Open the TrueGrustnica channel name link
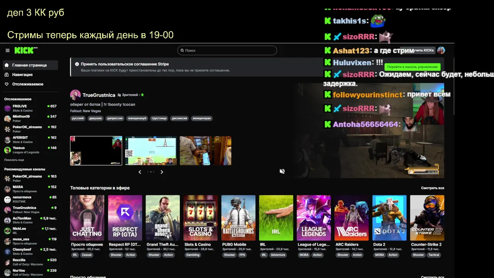 click(x=99, y=95)
